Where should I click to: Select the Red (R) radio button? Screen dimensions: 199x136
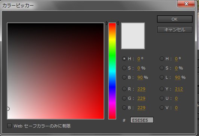124,89
